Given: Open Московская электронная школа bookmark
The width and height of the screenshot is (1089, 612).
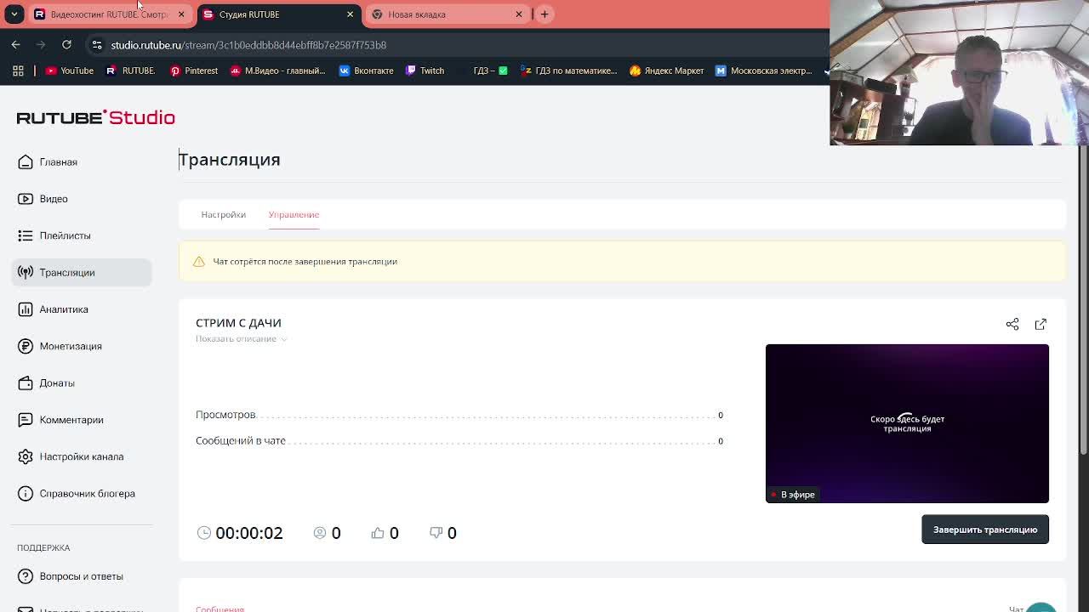Looking at the screenshot, I should [764, 71].
